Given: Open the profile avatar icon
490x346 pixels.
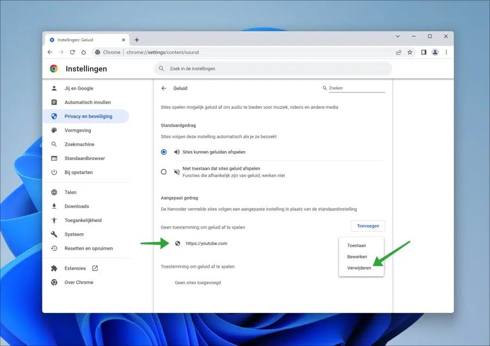Looking at the screenshot, I should [435, 52].
